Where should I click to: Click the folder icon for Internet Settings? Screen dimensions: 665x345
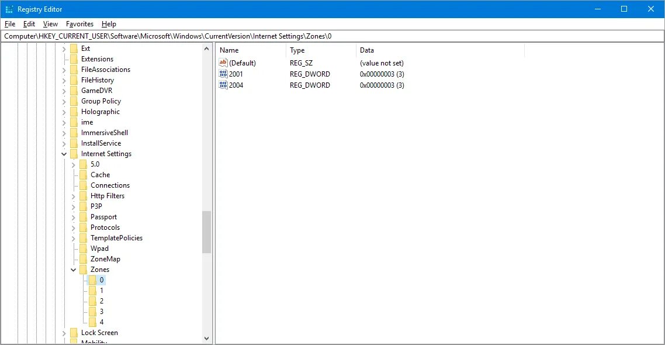[74, 154]
